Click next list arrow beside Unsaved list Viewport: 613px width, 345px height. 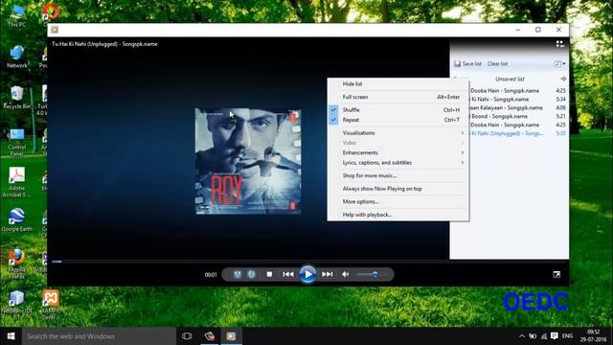click(563, 79)
